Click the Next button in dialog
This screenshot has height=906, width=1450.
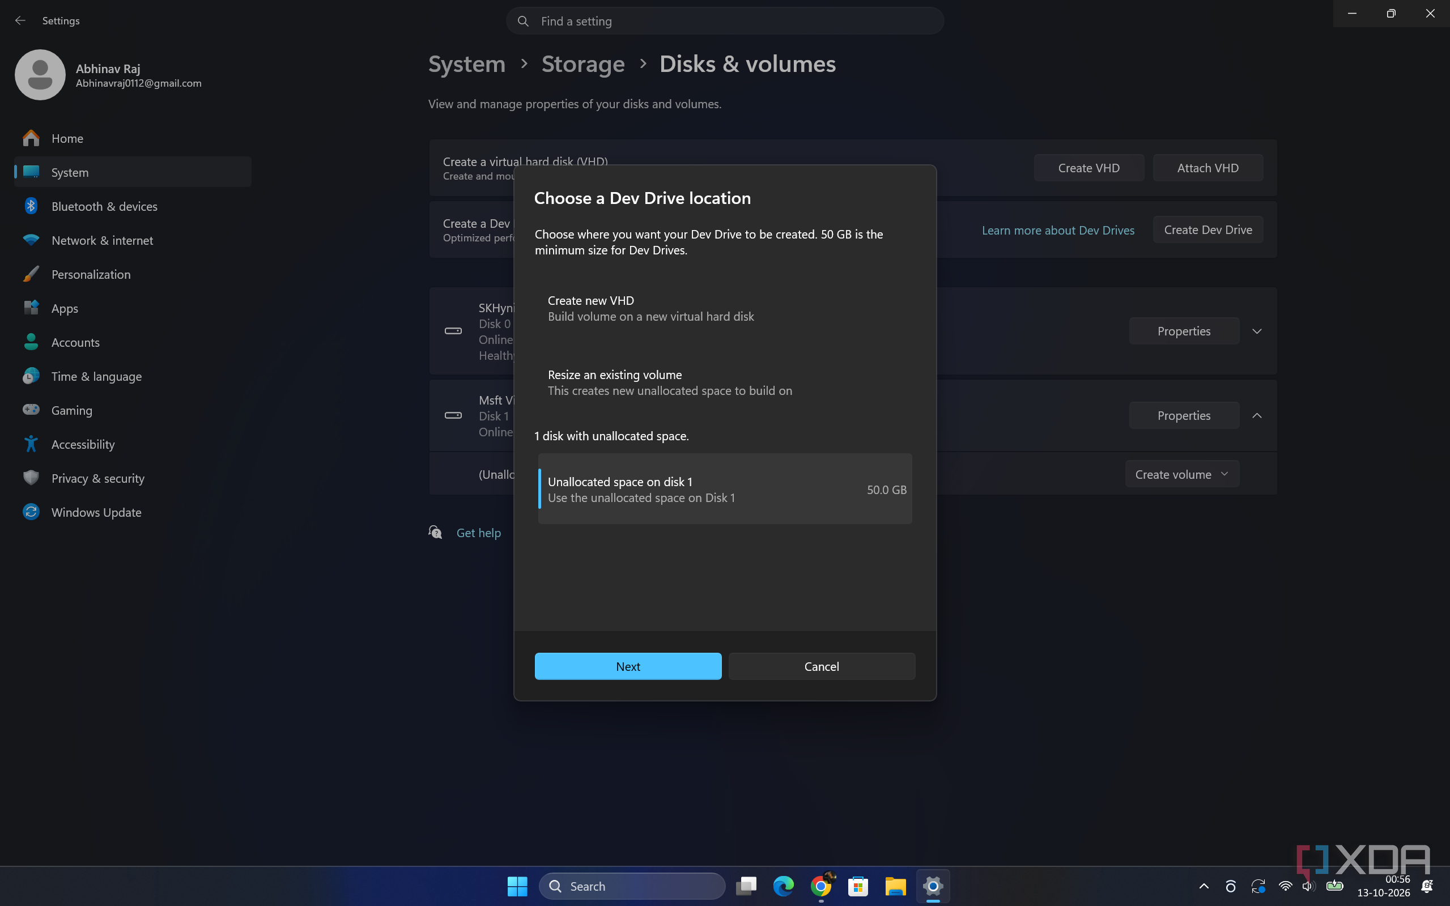[628, 666]
